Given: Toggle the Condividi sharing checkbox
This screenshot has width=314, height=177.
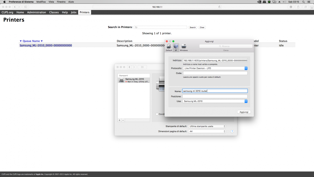Looking at the screenshot, I should point(157,114).
